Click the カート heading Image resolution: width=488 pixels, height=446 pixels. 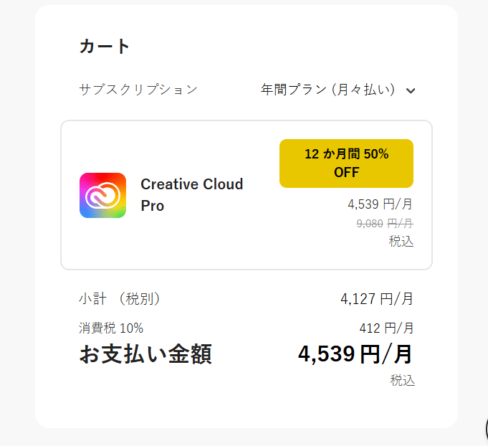click(105, 47)
